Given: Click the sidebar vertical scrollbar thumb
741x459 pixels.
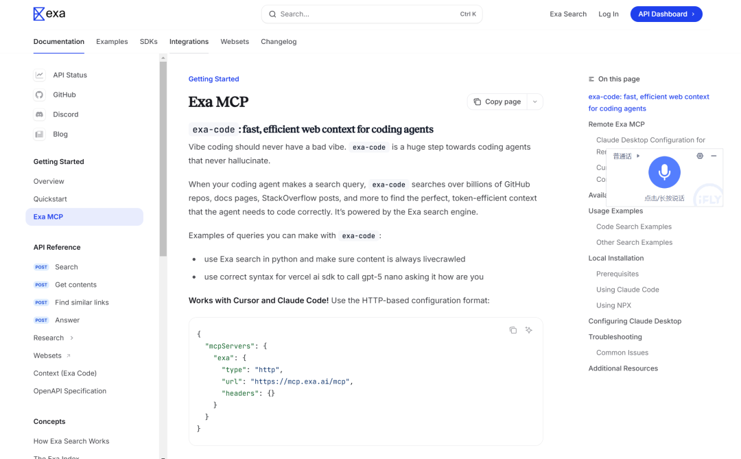Looking at the screenshot, I should [163, 158].
